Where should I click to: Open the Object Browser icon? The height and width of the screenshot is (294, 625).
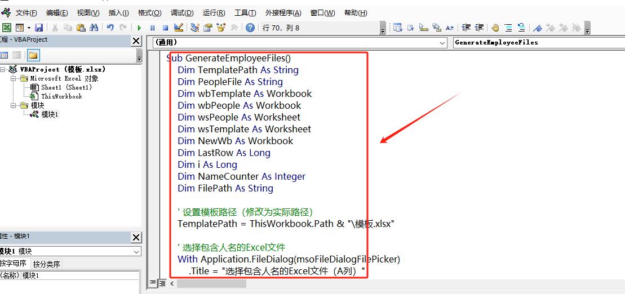click(x=221, y=28)
